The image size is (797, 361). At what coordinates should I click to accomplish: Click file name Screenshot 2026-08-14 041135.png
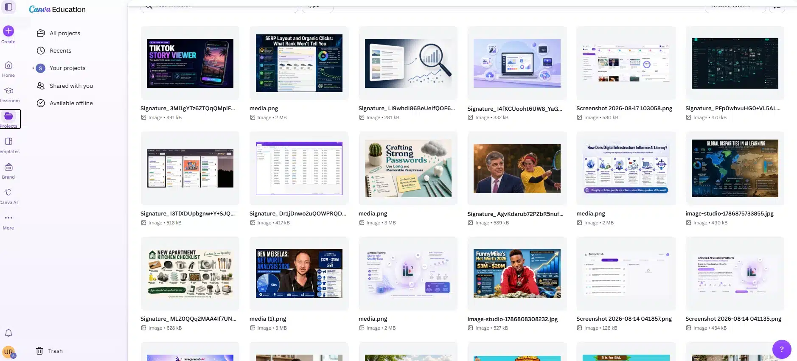pos(733,319)
